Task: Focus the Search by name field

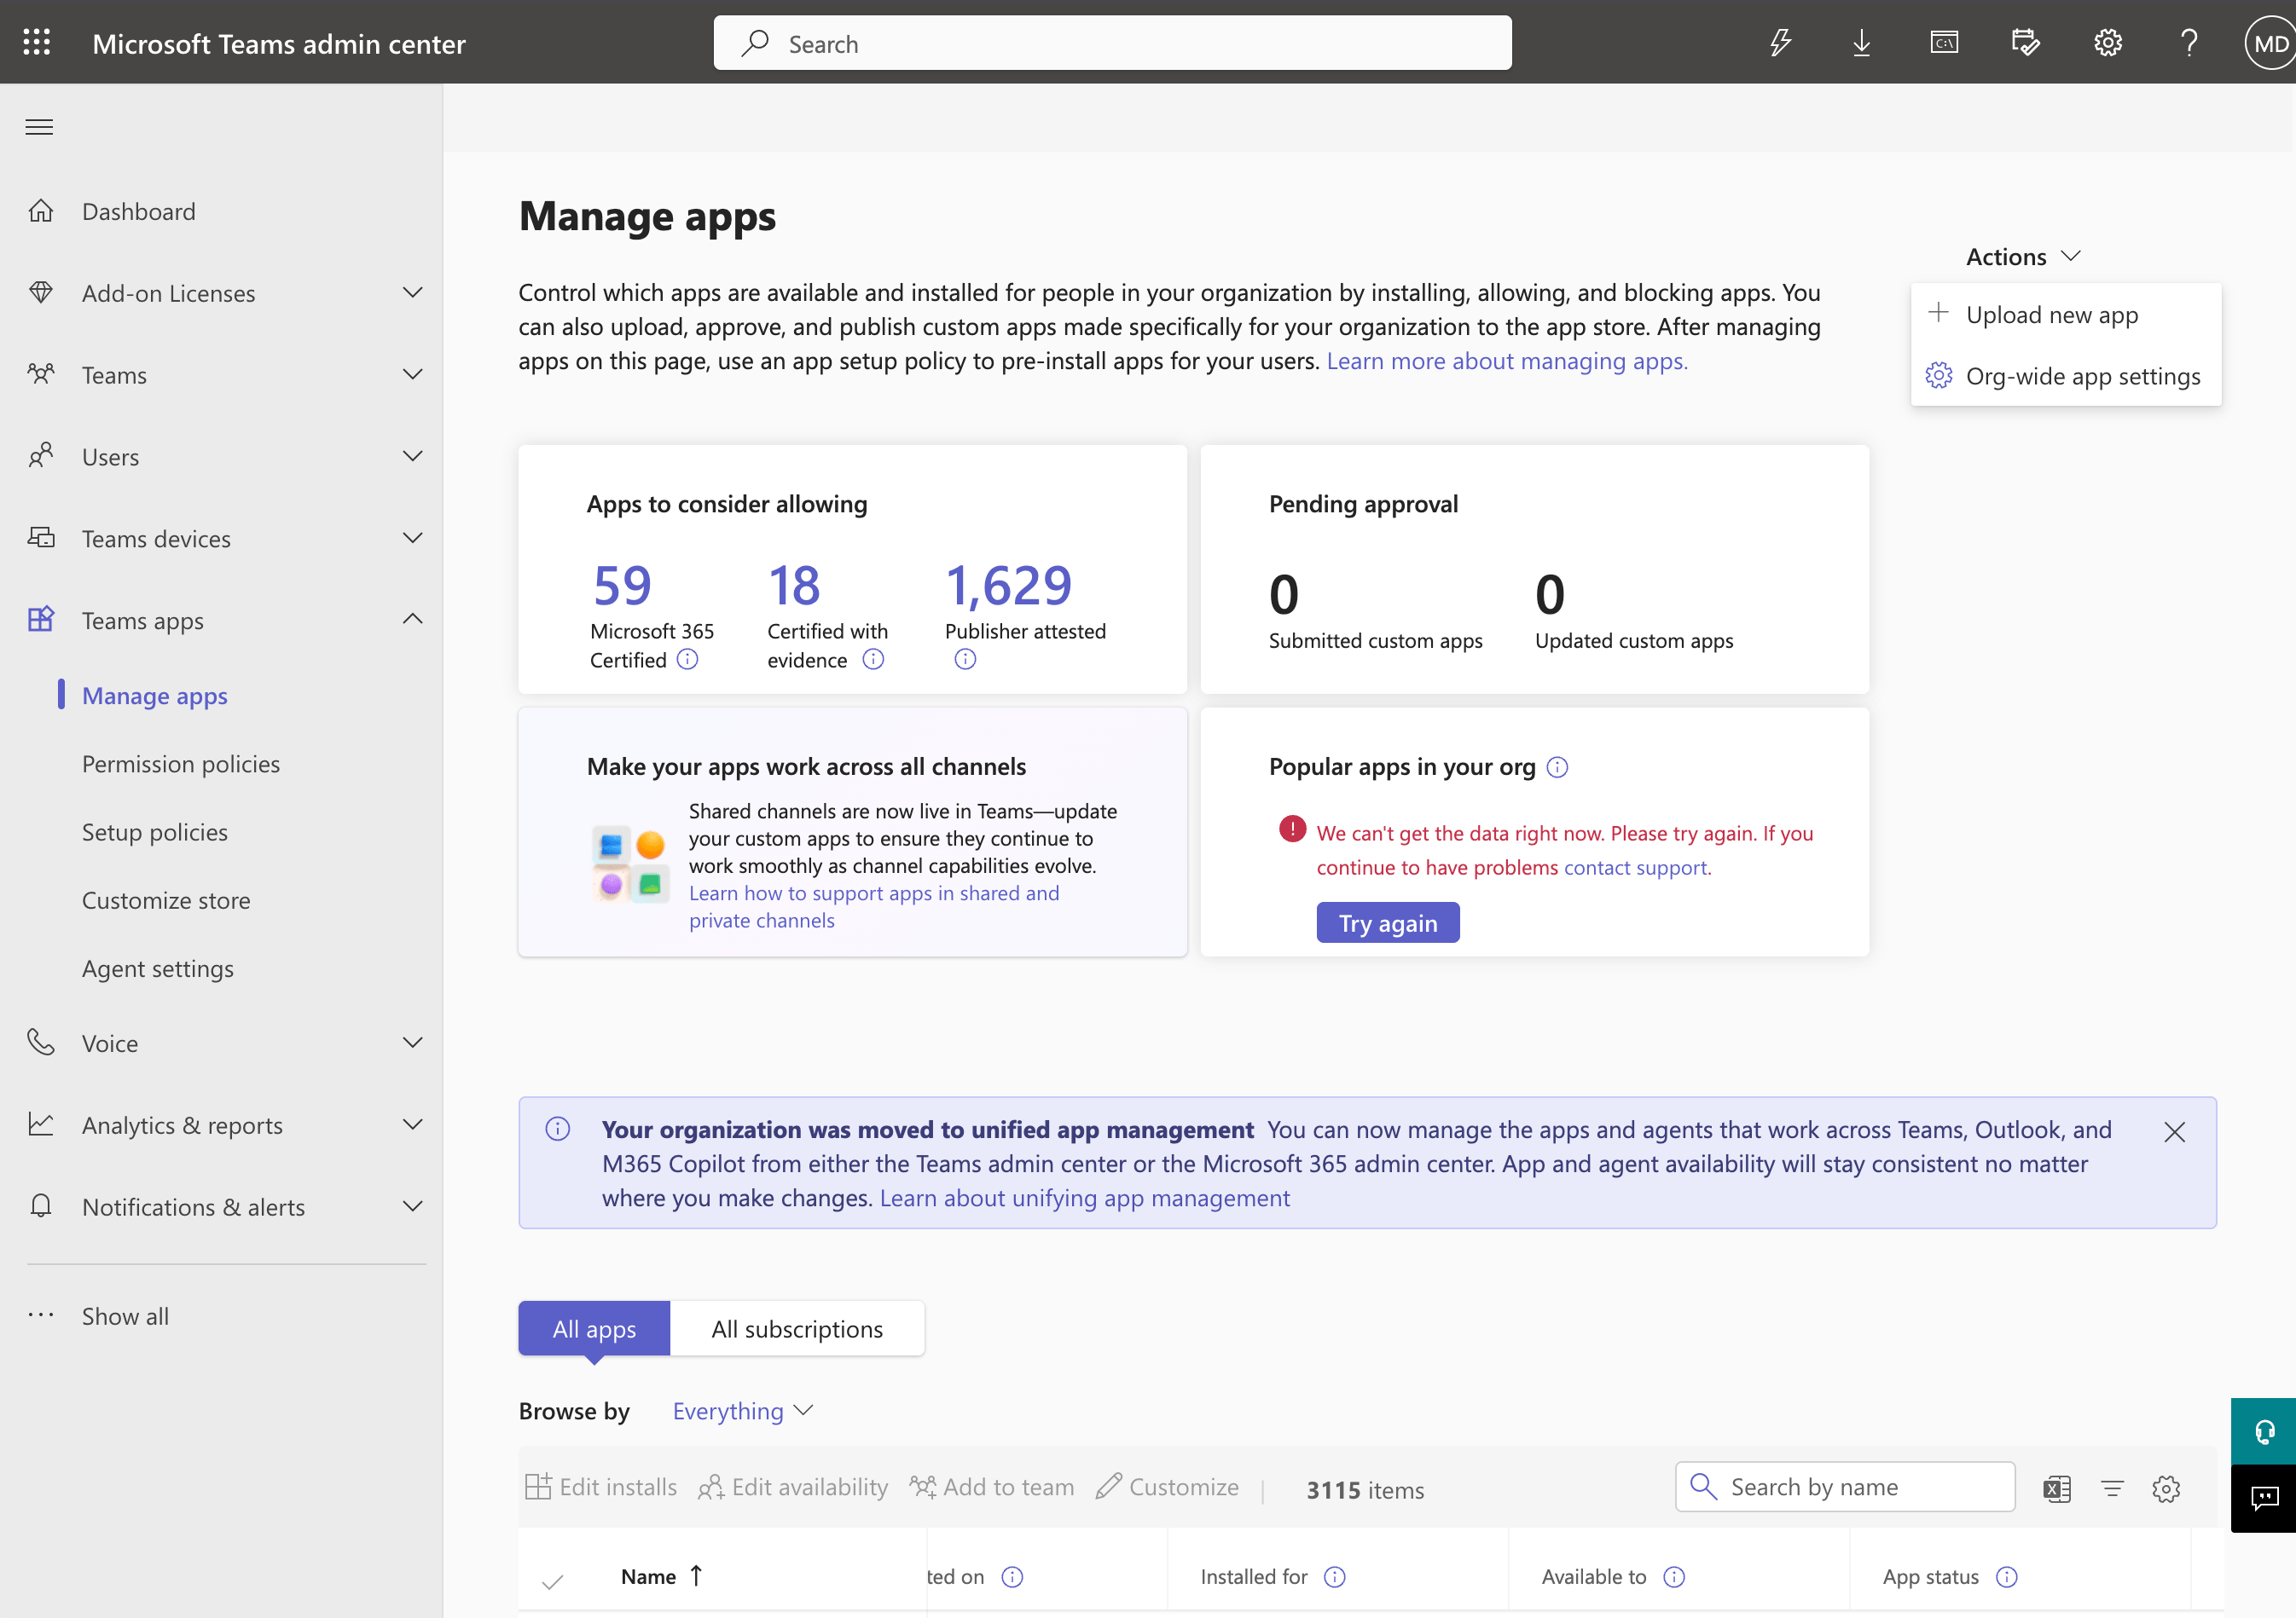Action: pos(1845,1487)
